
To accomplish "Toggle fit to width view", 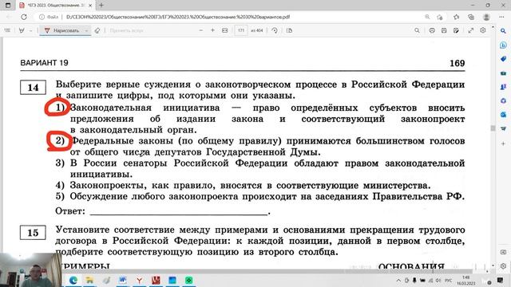I will (225, 30).
